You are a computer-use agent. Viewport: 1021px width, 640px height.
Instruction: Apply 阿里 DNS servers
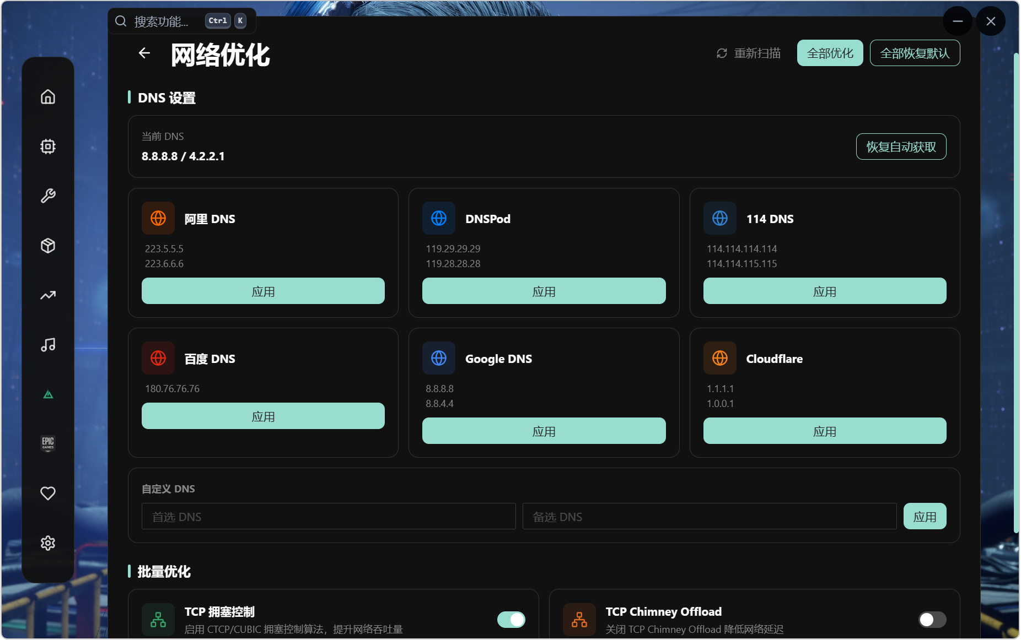(263, 291)
